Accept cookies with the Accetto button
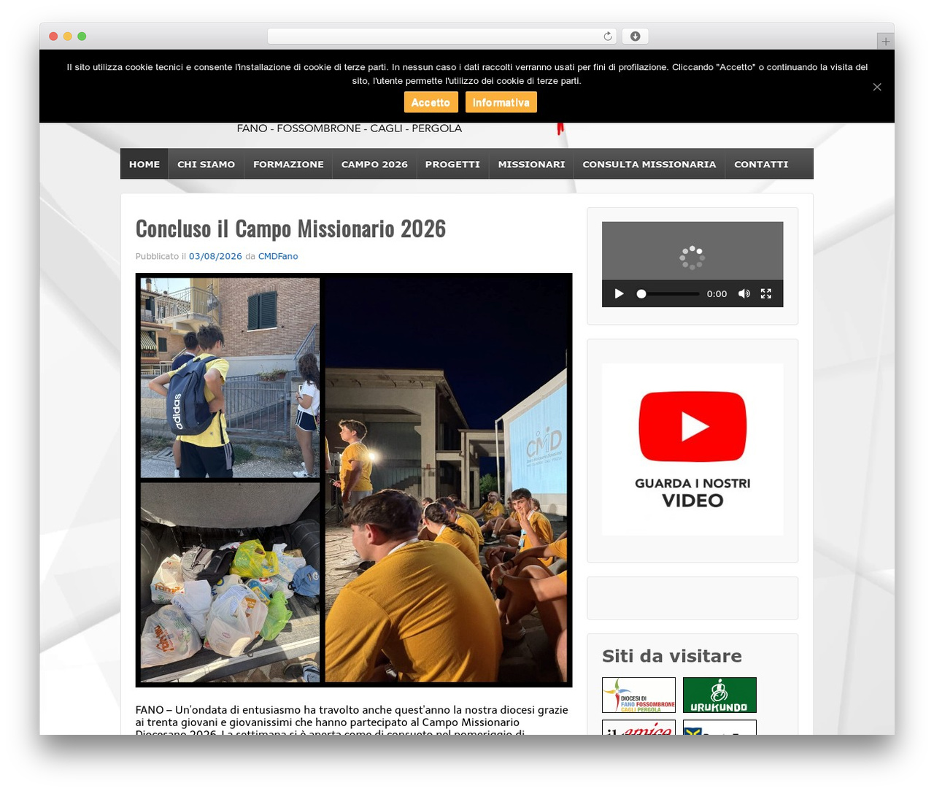Image resolution: width=934 pixels, height=791 pixels. 431,102
